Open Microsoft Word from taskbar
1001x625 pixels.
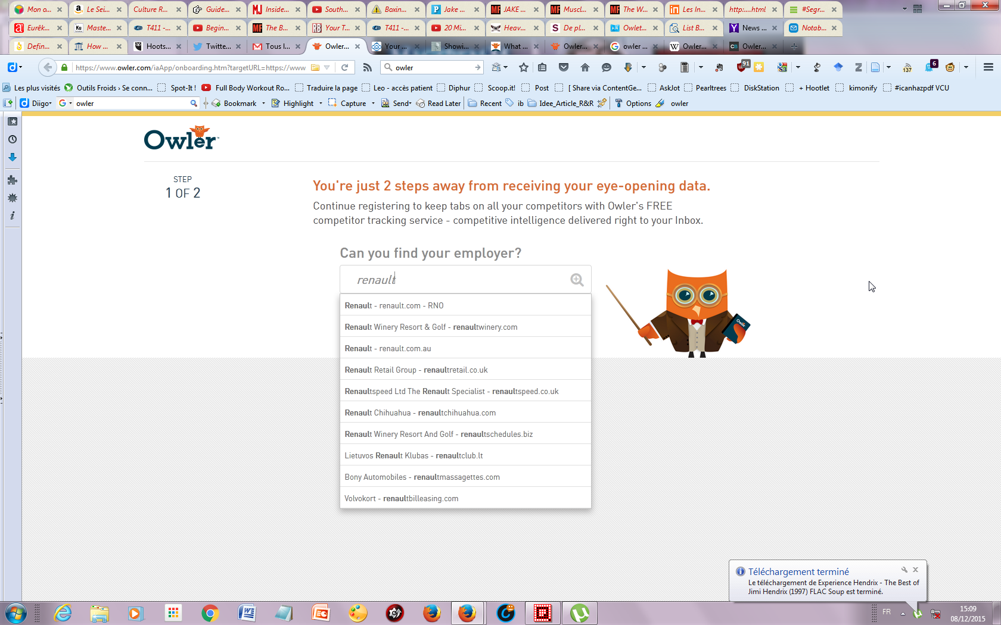247,612
